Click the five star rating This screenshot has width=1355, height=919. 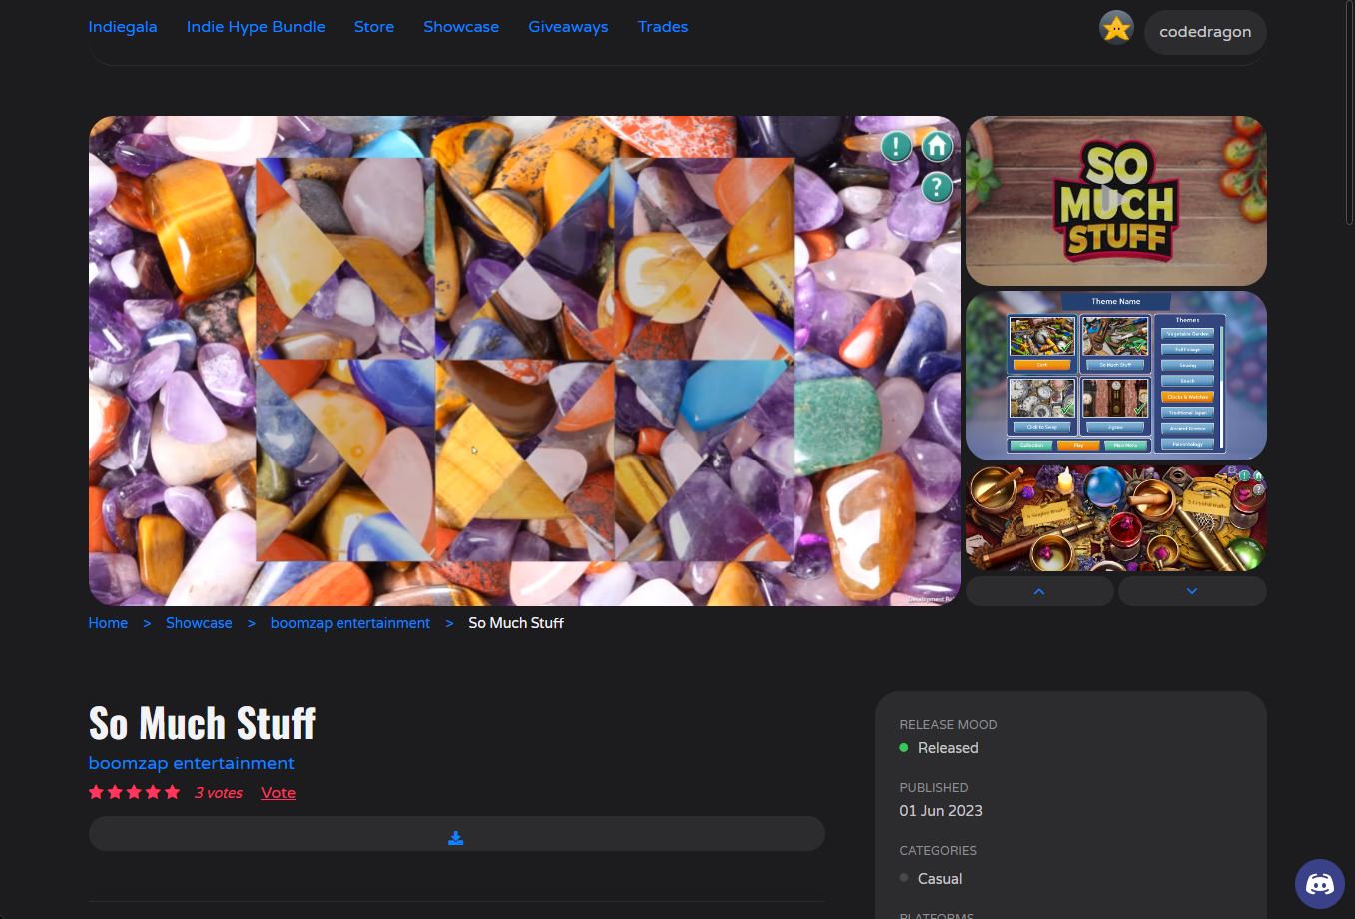click(135, 792)
